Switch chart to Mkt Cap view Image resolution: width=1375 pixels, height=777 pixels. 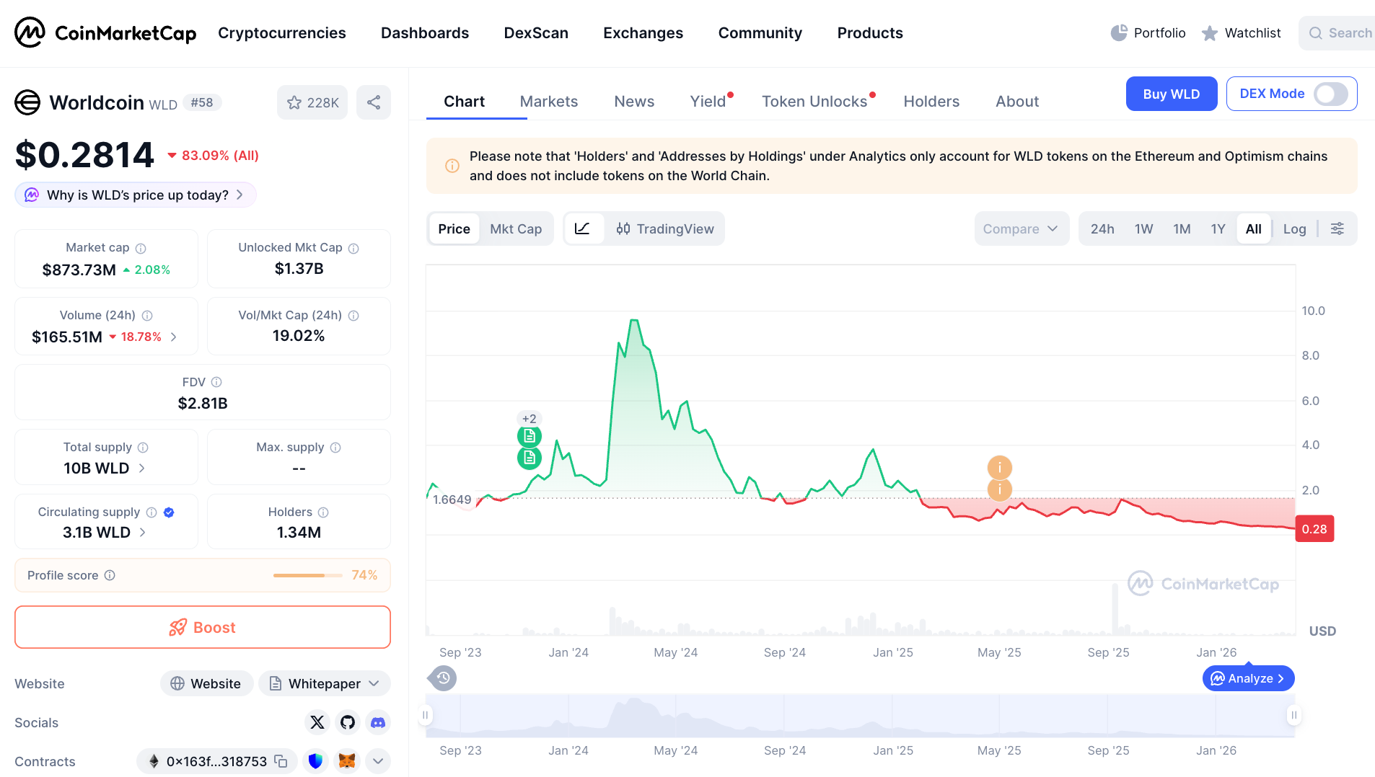(515, 228)
